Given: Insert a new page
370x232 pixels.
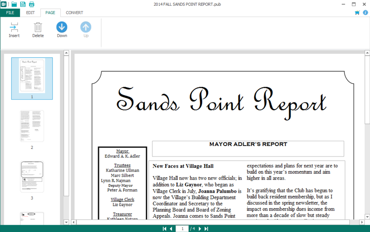Looking at the screenshot, I should (x=14, y=30).
